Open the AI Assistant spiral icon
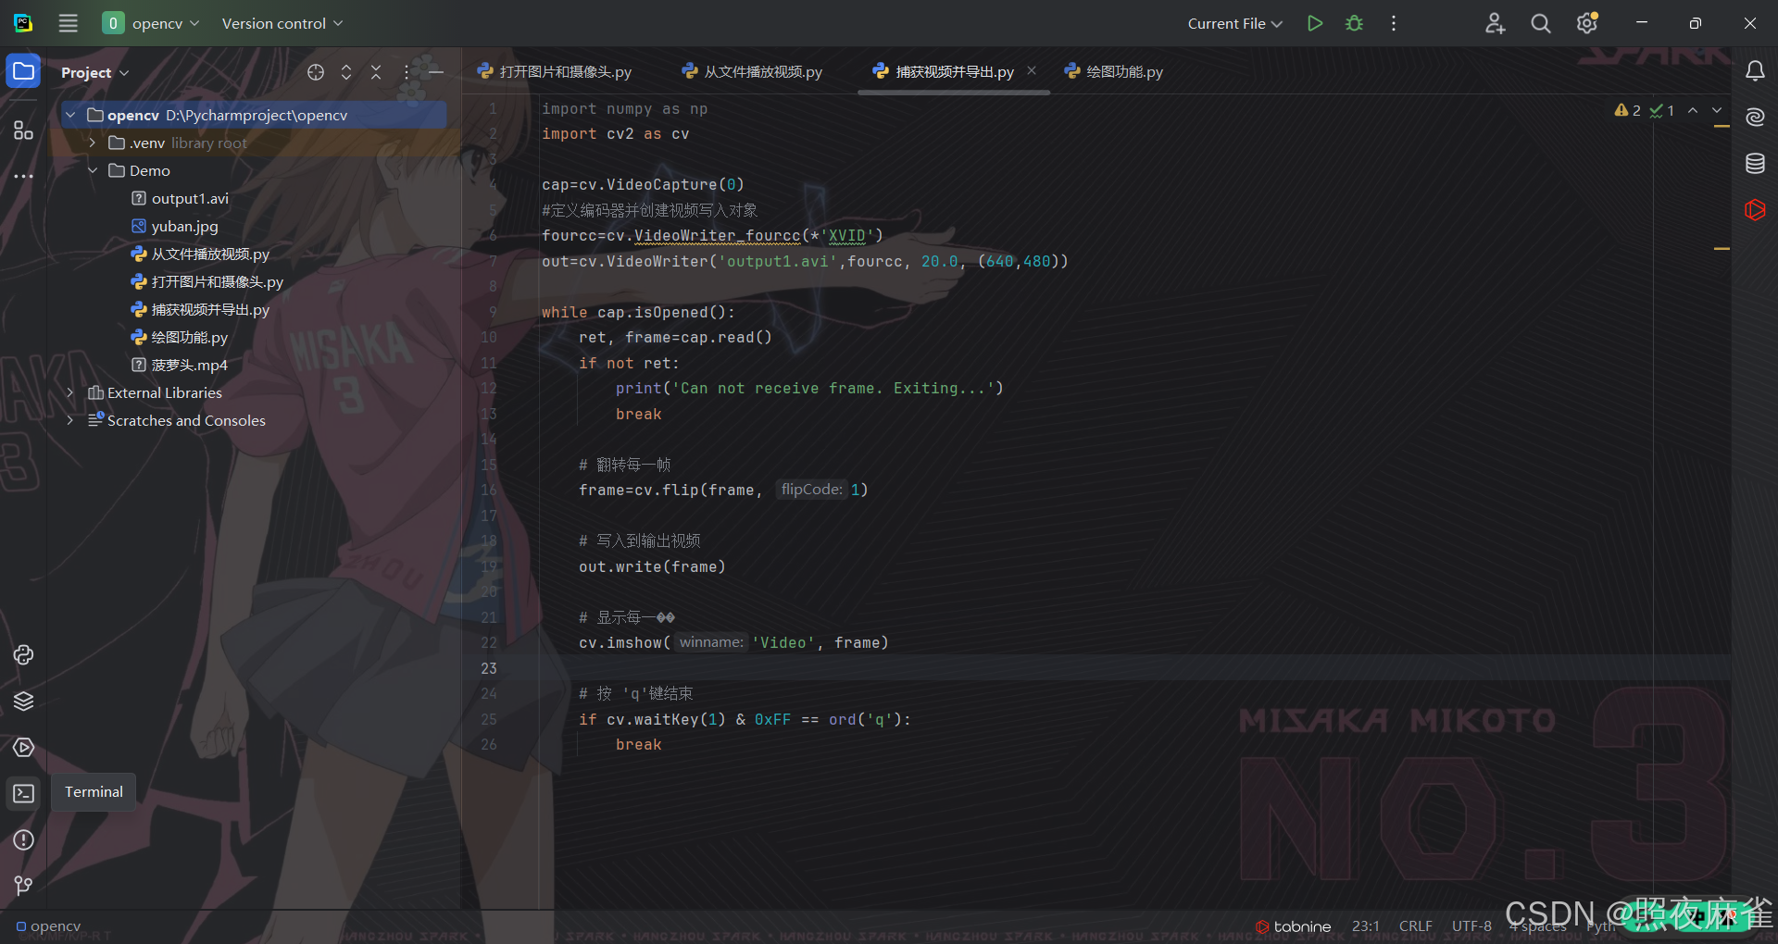This screenshot has height=944, width=1778. pos(1755,117)
